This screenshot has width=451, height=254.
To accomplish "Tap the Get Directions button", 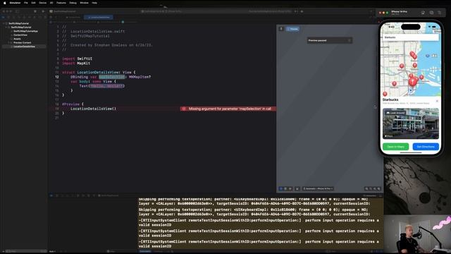I will coord(426,147).
